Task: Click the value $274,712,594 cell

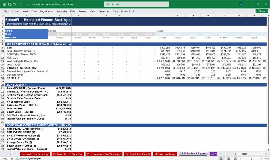Action: click(x=60, y=105)
